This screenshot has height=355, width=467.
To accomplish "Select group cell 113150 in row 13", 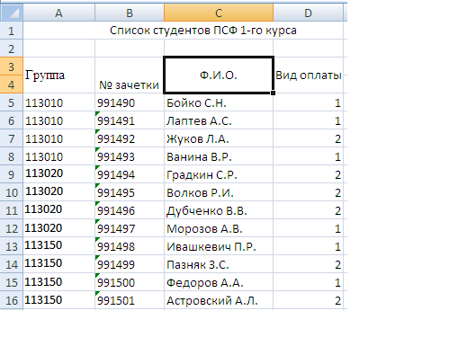I will coord(58,246).
